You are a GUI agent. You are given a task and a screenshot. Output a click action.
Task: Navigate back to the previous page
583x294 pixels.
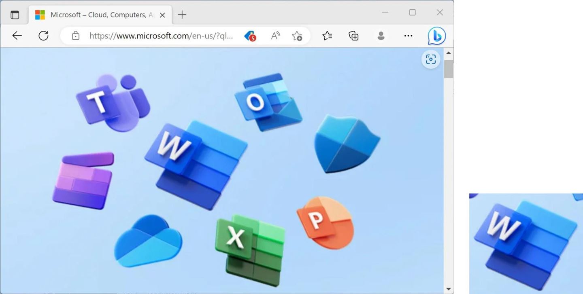coord(17,36)
